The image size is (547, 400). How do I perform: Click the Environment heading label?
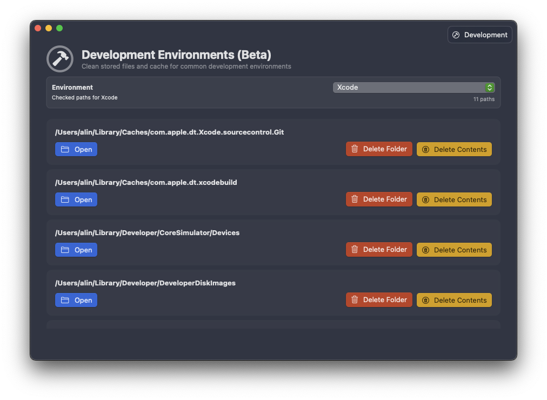72,87
